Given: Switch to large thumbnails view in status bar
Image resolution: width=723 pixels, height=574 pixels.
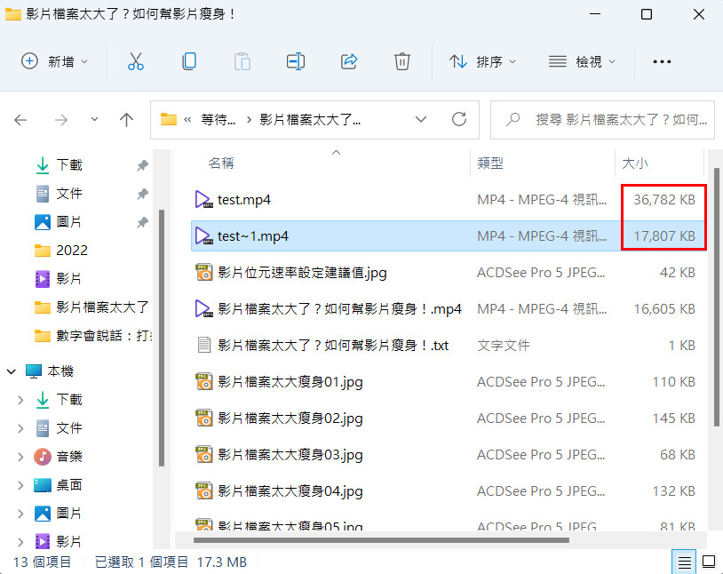Looking at the screenshot, I should pos(709,562).
